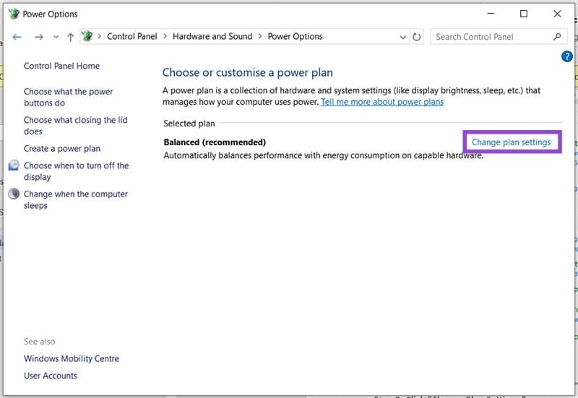Expand the address bar history dropdown
The width and height of the screenshot is (578, 398).
(x=402, y=37)
